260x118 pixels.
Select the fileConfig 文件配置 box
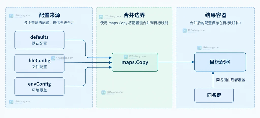click(x=39, y=63)
